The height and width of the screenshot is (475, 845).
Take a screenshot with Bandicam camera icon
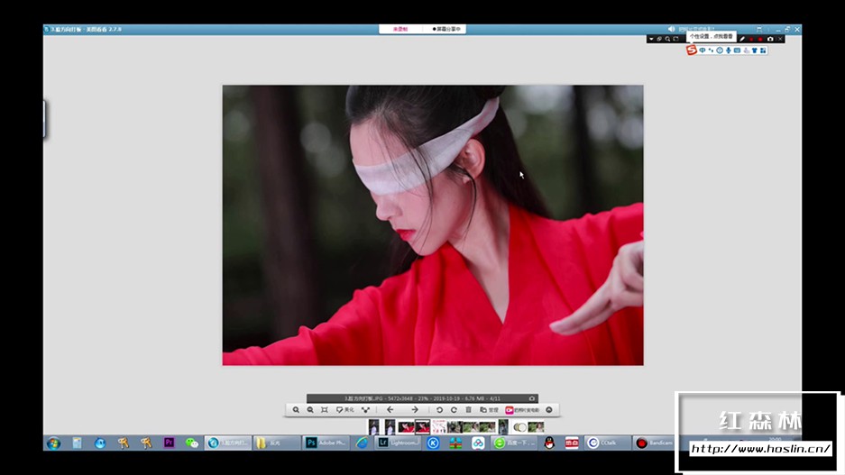pos(769,39)
